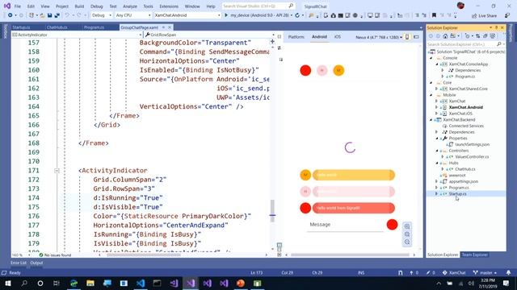517x290 pixels.
Task: Click the editor vertical scrollbar thumb
Action: [x=272, y=211]
